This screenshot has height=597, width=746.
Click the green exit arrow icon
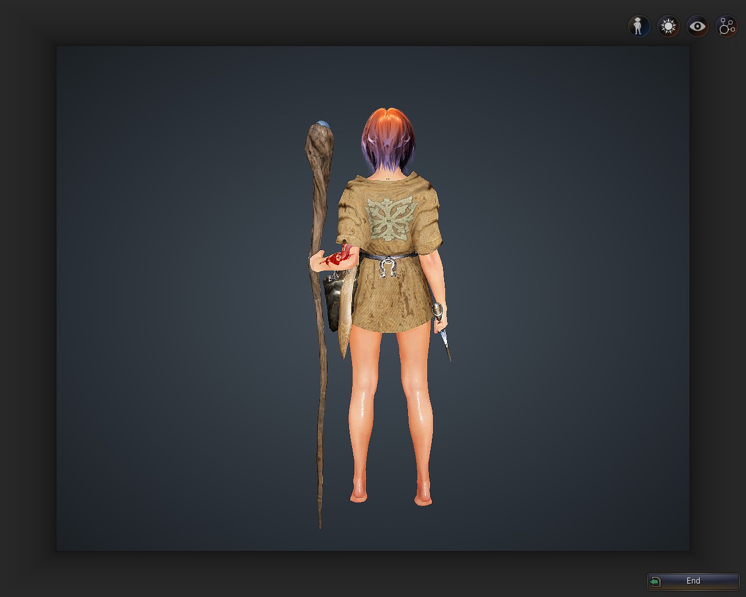coord(656,581)
